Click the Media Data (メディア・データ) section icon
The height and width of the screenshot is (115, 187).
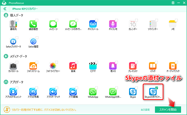pos(6,56)
